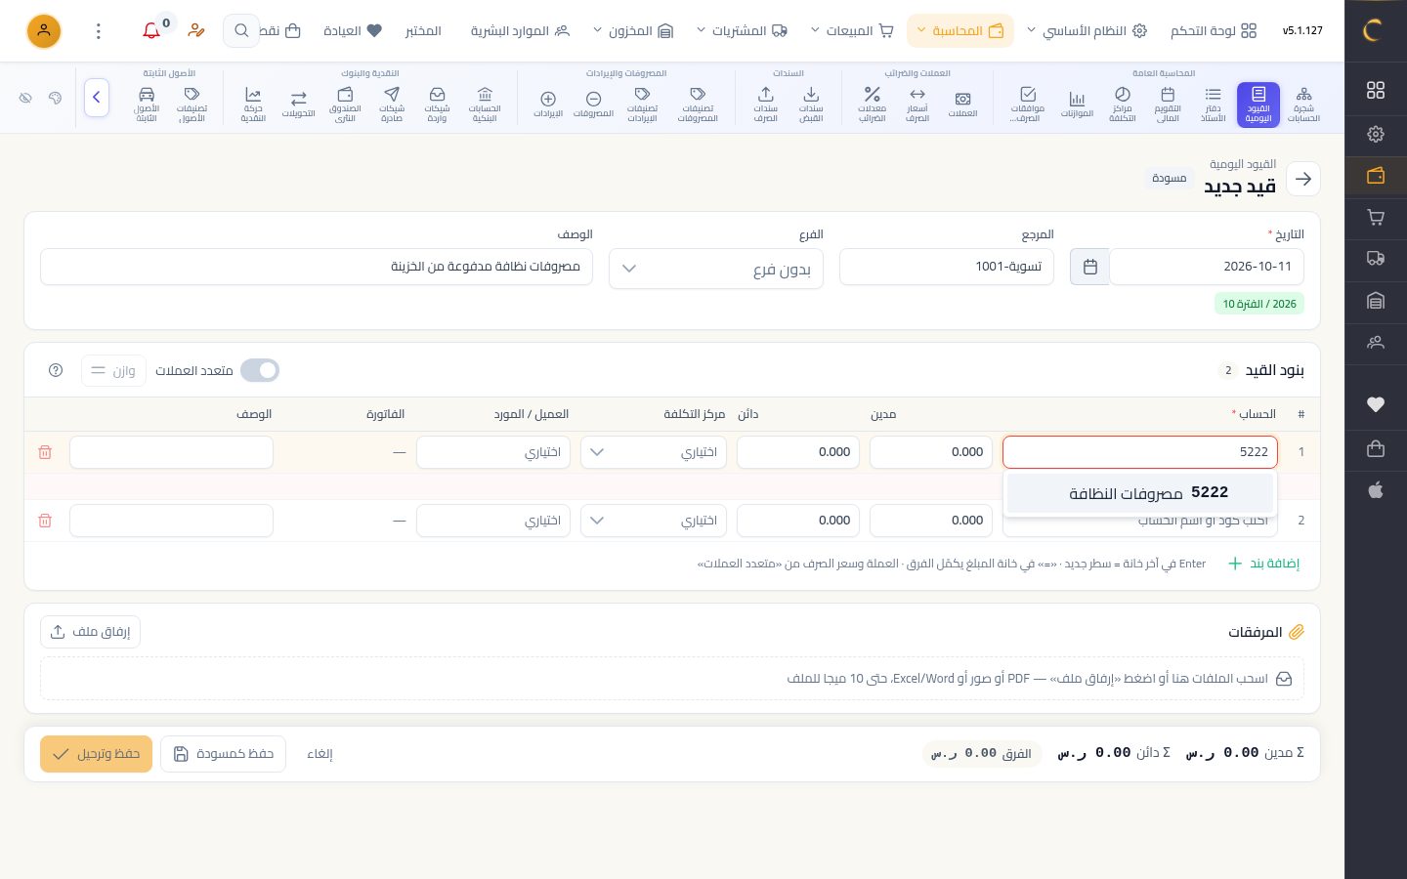Open شيكات واردة (incoming cheques) tool

coord(437,104)
